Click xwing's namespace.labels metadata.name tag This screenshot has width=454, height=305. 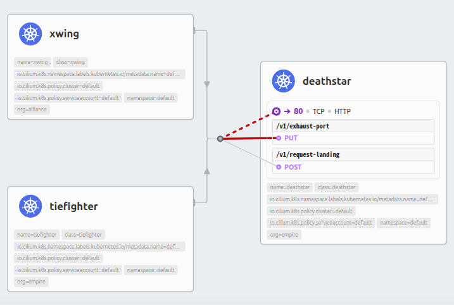99,74
